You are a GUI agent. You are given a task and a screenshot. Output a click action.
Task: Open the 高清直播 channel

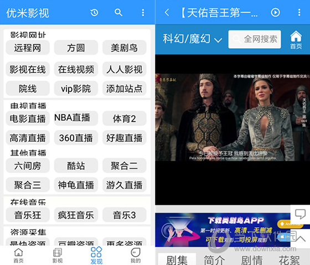tap(28, 138)
